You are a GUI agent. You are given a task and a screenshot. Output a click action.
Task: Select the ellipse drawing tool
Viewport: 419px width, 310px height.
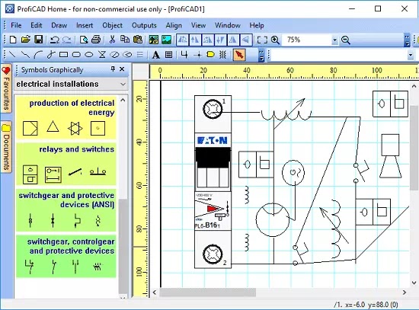tap(89, 55)
